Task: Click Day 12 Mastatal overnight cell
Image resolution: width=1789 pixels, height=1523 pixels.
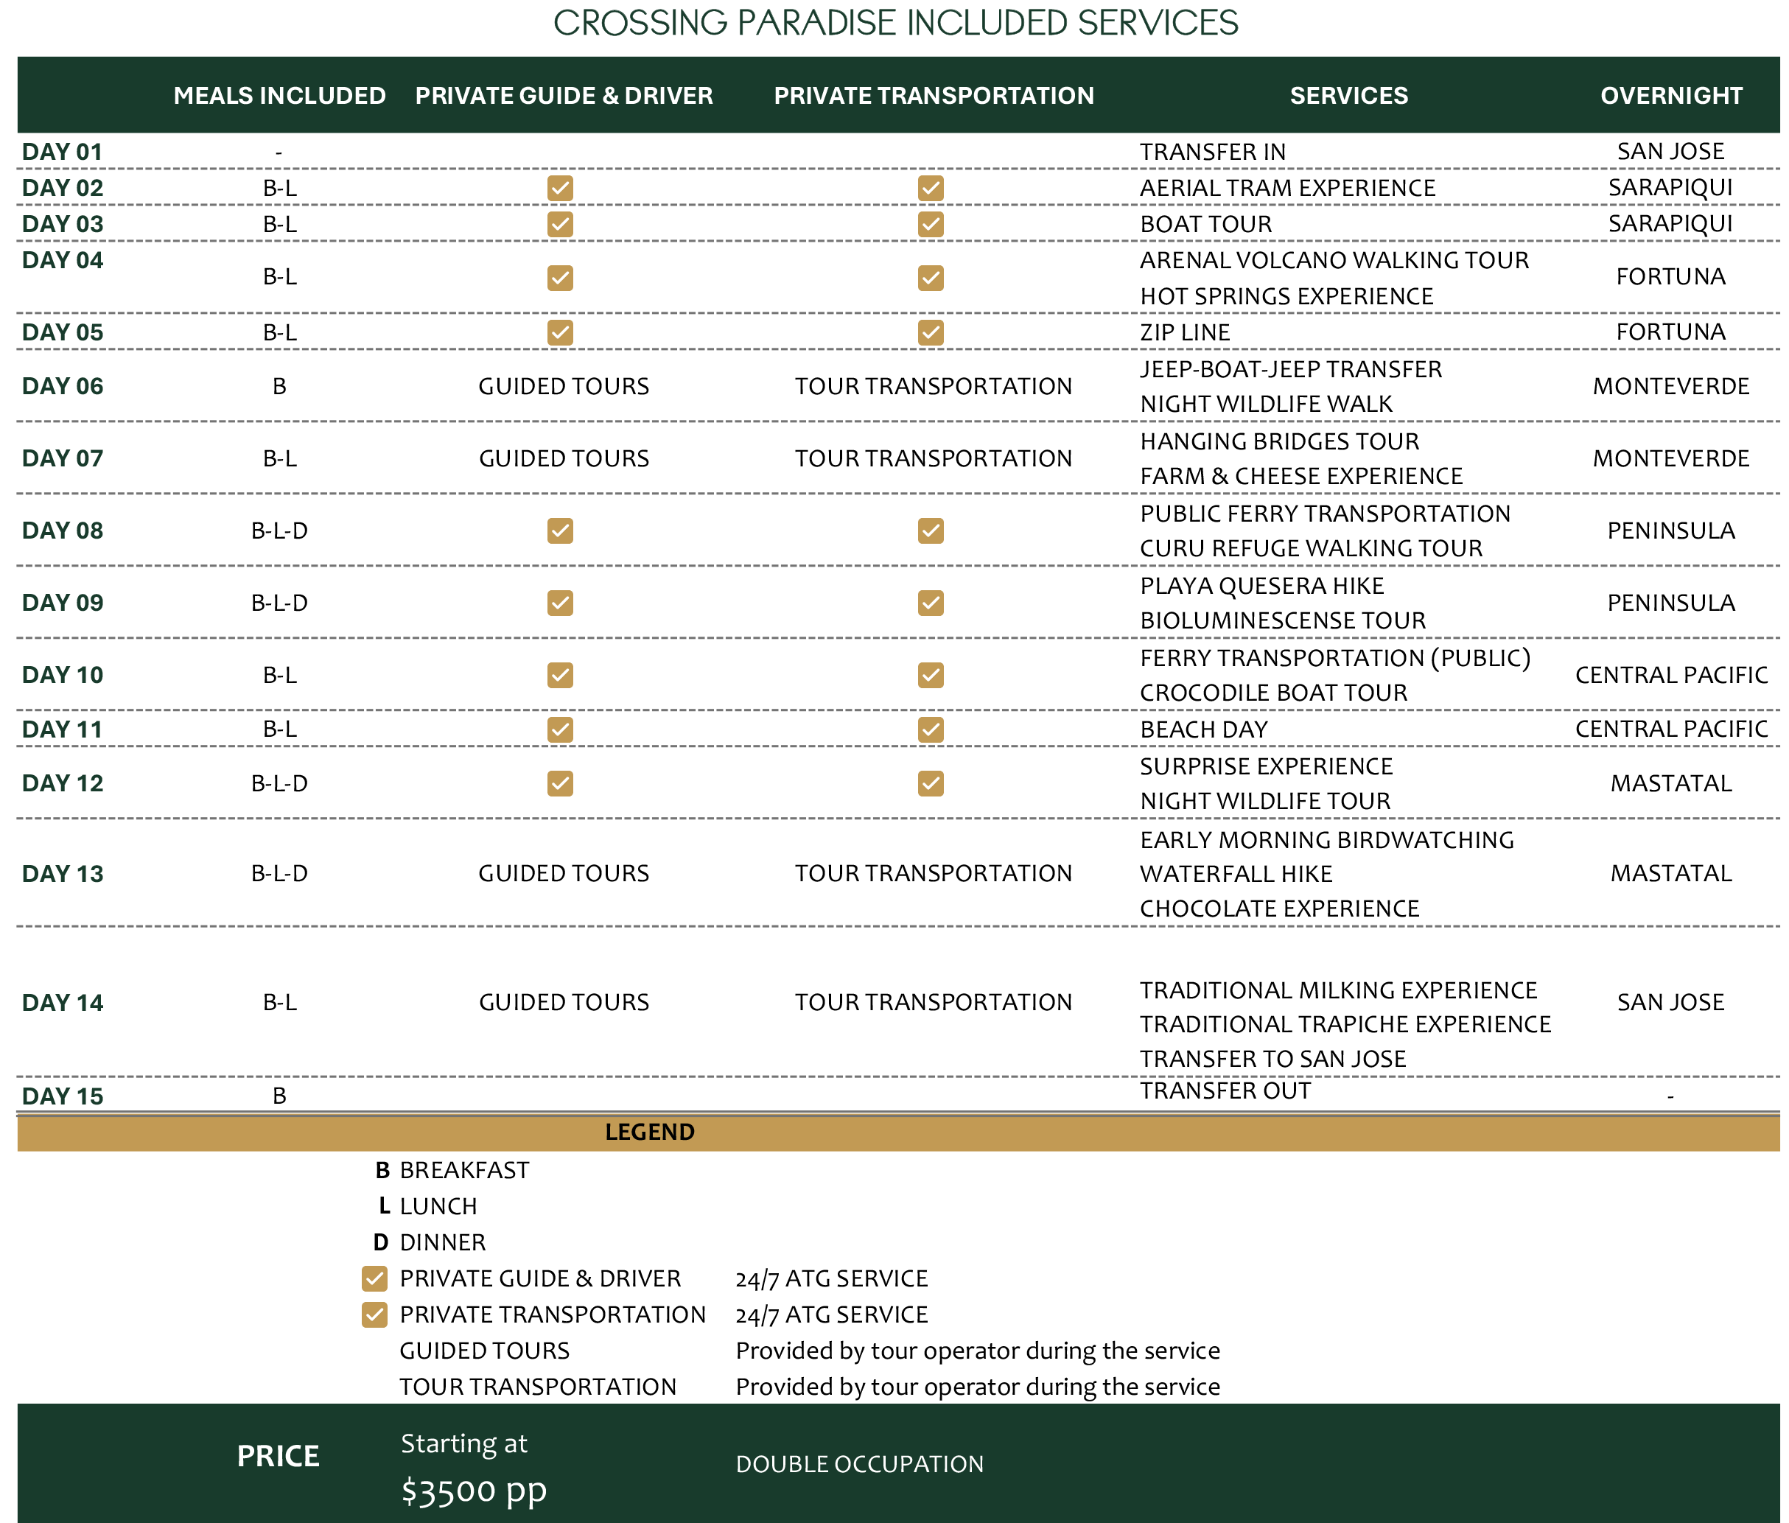Action: point(1672,783)
